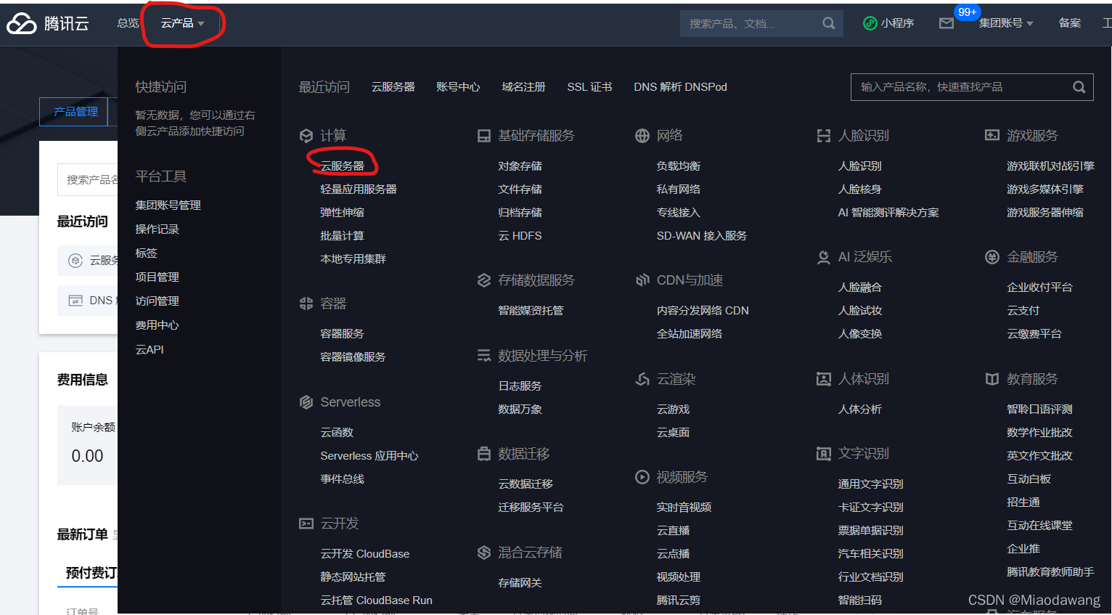Screen dimensions: 1112x615
Task: Switch to the 产品管理 tab
Action: 75,112
